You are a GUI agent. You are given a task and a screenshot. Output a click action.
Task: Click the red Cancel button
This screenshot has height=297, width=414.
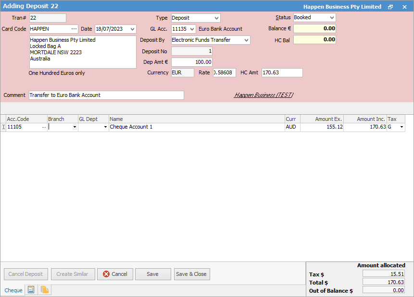pos(115,274)
